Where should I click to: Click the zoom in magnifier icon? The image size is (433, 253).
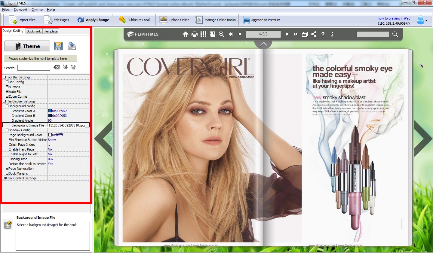point(222,34)
